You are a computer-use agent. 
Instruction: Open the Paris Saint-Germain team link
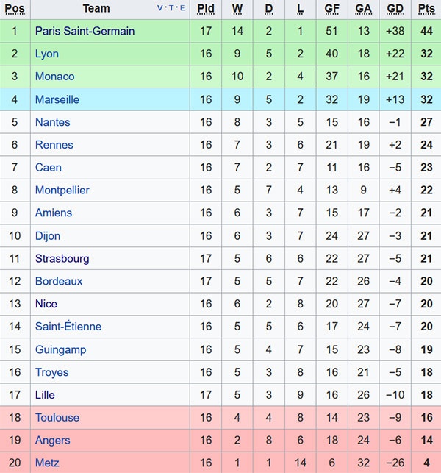point(85,32)
